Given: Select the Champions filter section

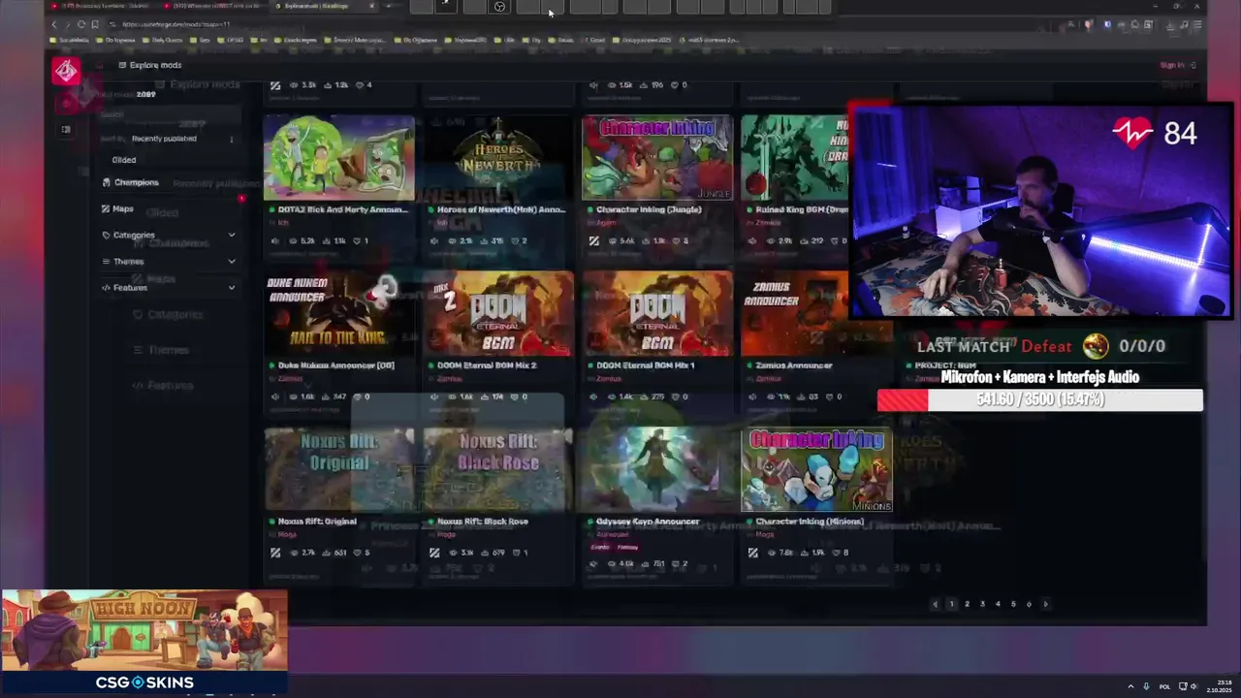Looking at the screenshot, I should pyautogui.click(x=136, y=182).
